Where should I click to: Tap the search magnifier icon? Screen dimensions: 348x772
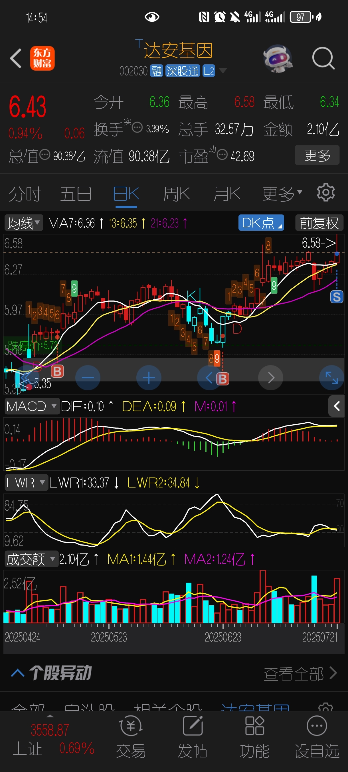[x=323, y=58]
